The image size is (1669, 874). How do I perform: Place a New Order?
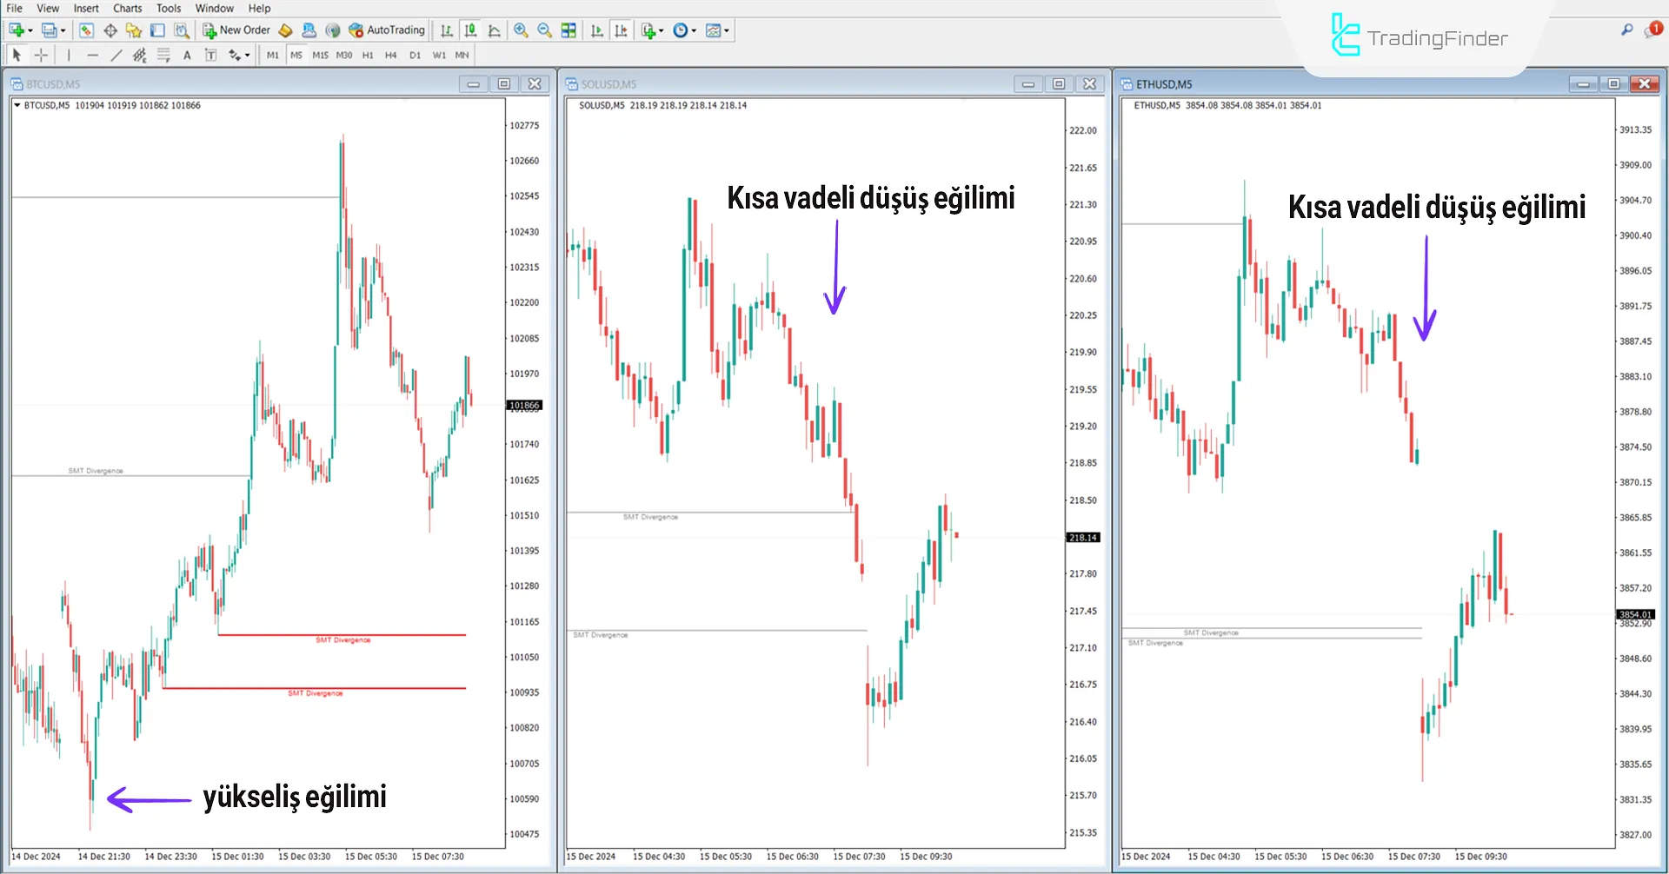coord(236,30)
